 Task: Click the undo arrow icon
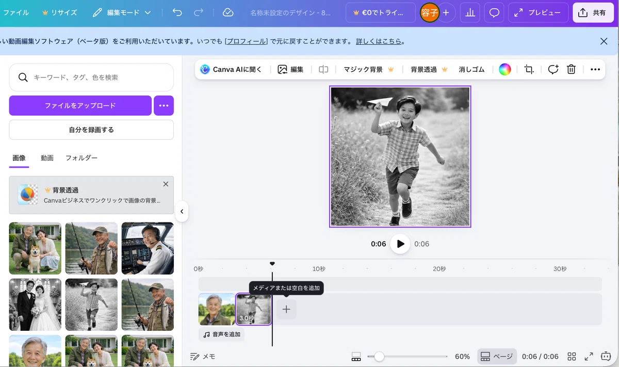[177, 12]
